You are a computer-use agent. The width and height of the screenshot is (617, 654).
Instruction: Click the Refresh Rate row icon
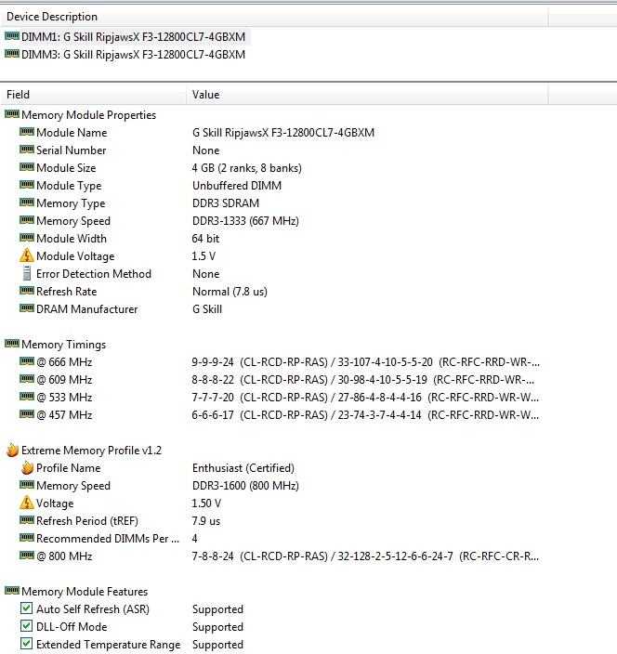pos(27,291)
